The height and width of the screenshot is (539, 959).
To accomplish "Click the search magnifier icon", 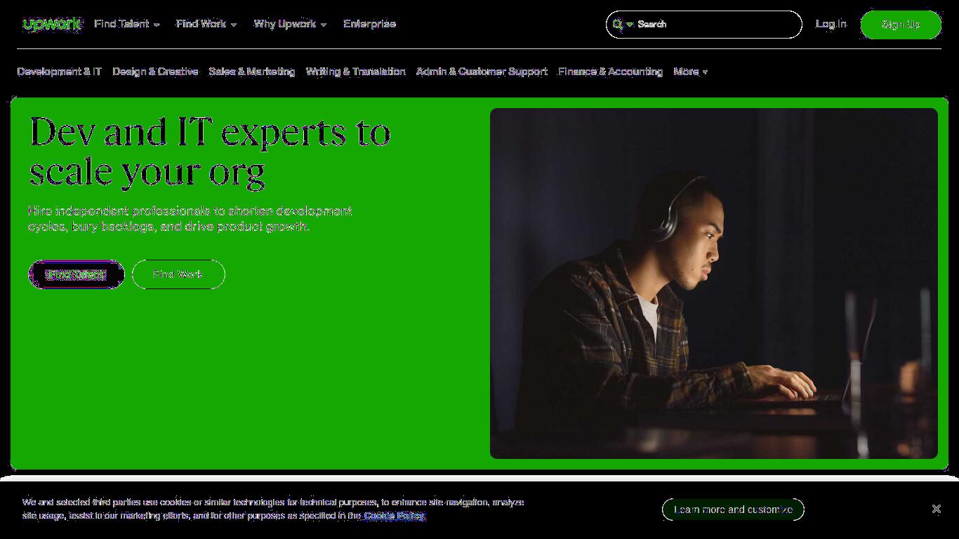I will click(617, 25).
